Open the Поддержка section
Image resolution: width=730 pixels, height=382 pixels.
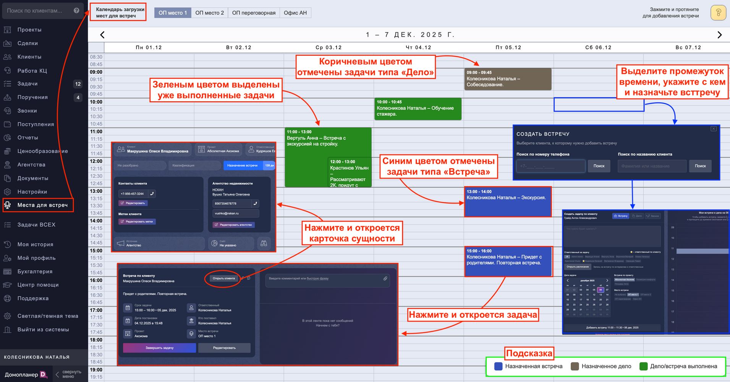pos(33,298)
